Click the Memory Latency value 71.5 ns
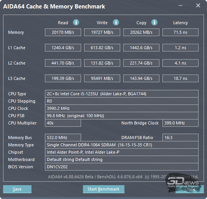 [x=181, y=32]
